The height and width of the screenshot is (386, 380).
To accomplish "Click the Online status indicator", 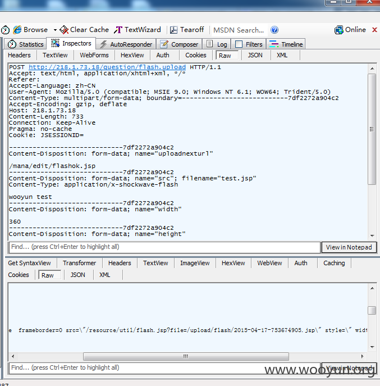I will point(350,30).
